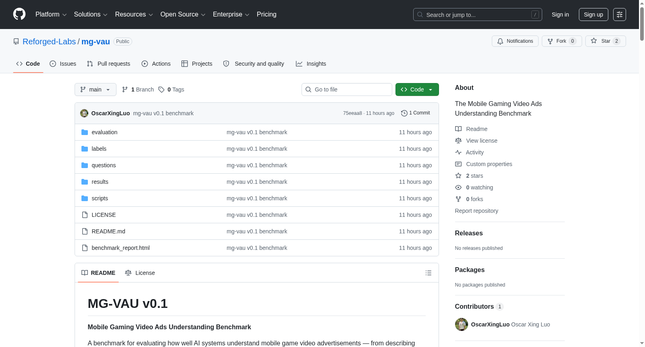The image size is (645, 347).
Task: Switch to the Insights tab
Action: coord(311,64)
